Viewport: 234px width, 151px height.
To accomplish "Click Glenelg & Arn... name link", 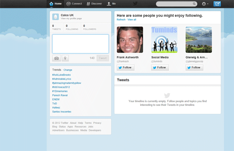I will click(197, 57).
